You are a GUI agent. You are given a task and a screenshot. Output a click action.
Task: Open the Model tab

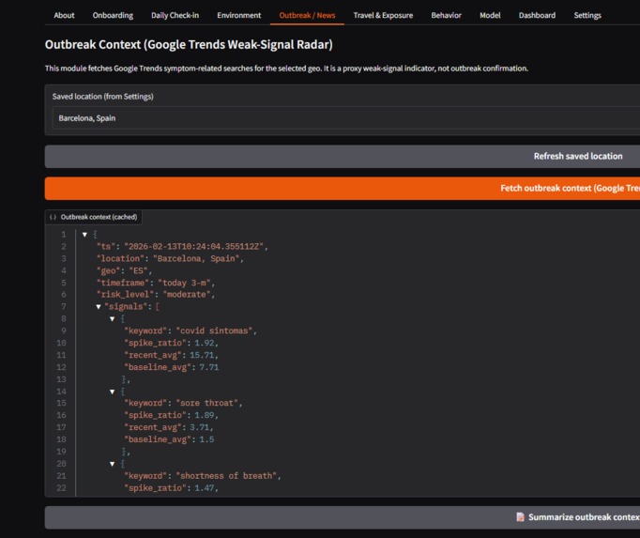490,16
